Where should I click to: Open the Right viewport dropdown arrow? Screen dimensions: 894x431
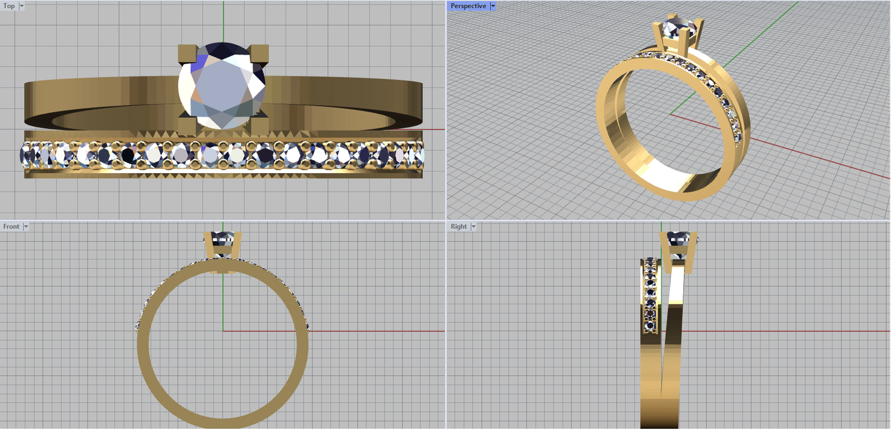(474, 227)
